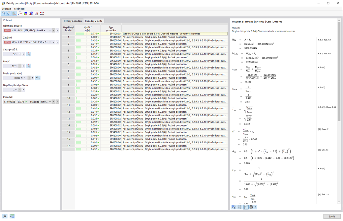Viewport: 343px width, 221px height.
Task: Click the 472.51 kNm result value
Action: coord(252,62)
